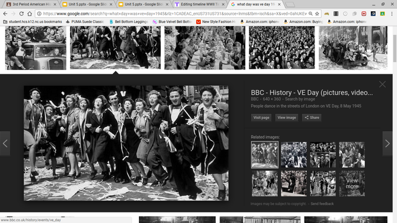Viewport: 397px width, 223px height.
Task: Click View more related images
Action: tap(352, 183)
